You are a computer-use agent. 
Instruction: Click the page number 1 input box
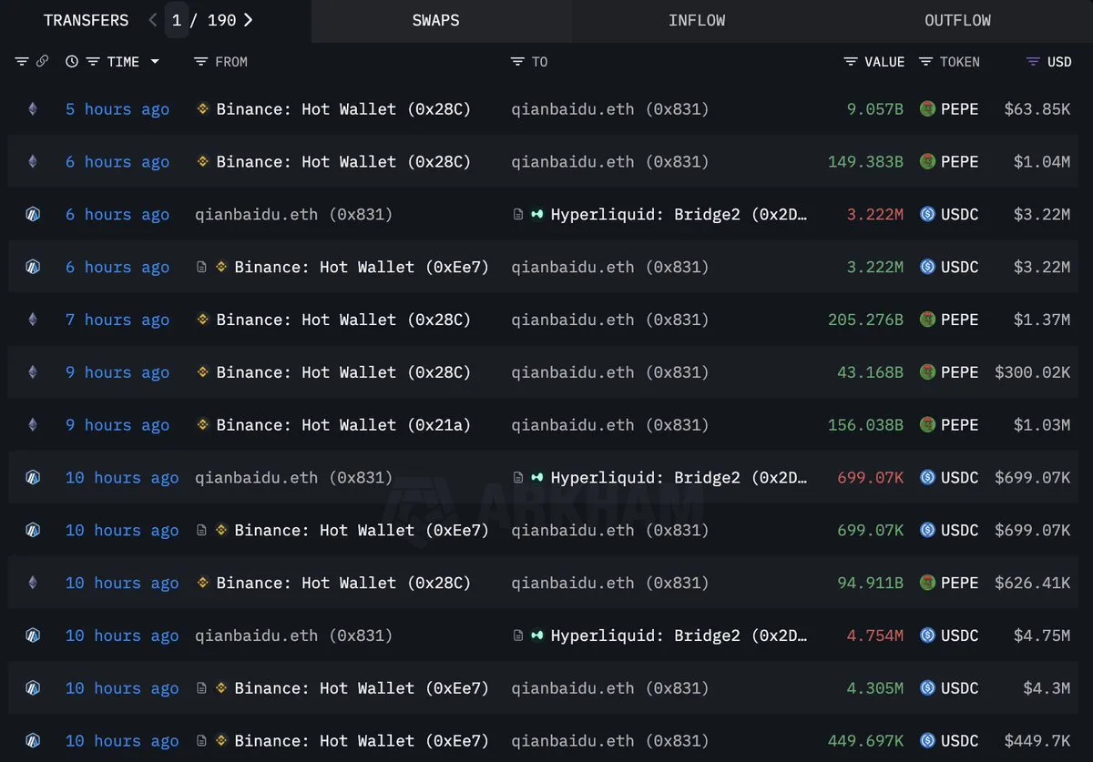[177, 20]
